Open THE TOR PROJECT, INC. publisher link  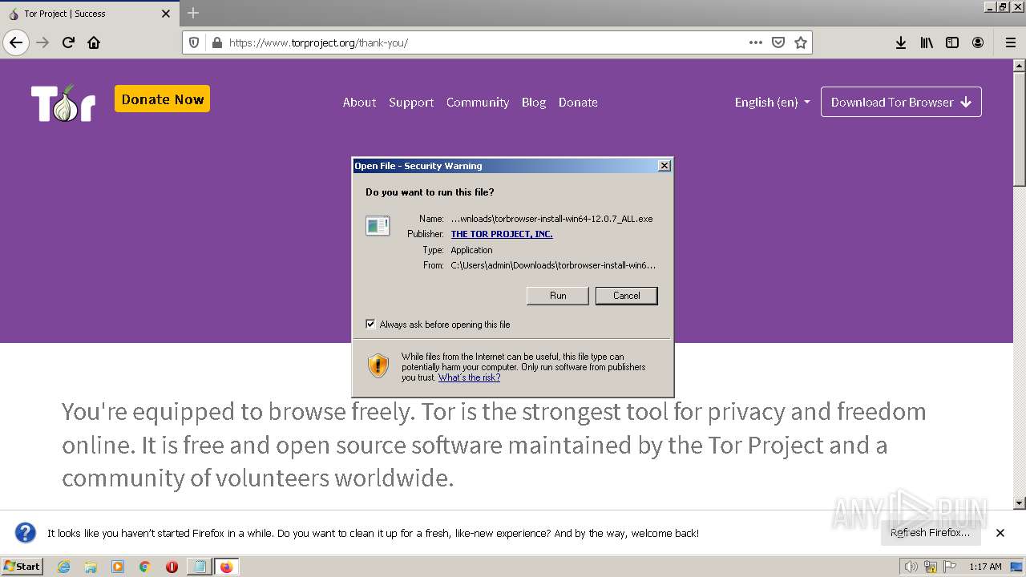coord(502,234)
